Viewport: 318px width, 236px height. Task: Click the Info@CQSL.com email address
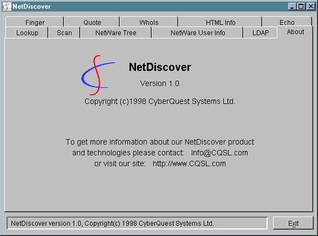pos(219,153)
